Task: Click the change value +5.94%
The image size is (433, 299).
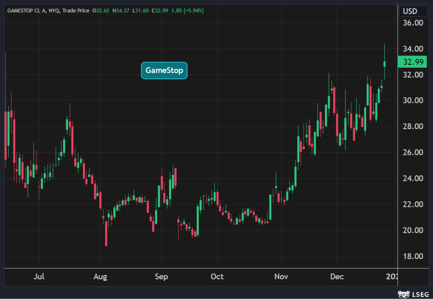Action: [x=193, y=11]
